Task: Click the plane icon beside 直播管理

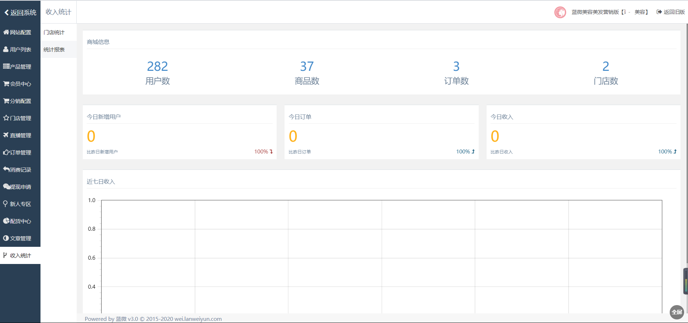Action: [6, 135]
